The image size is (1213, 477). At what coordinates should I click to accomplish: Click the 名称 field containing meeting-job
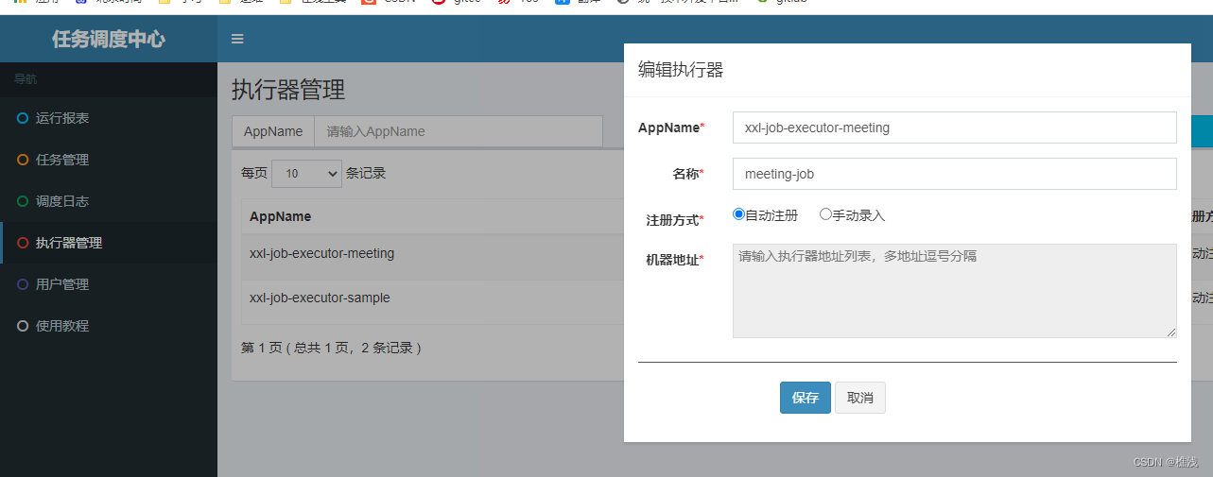[x=954, y=174]
